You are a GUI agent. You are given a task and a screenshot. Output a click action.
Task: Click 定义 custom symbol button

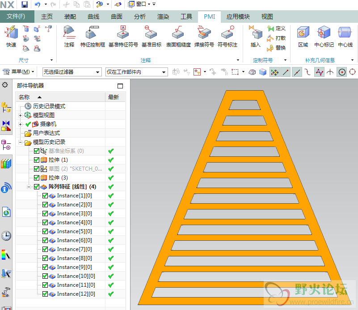276,29
